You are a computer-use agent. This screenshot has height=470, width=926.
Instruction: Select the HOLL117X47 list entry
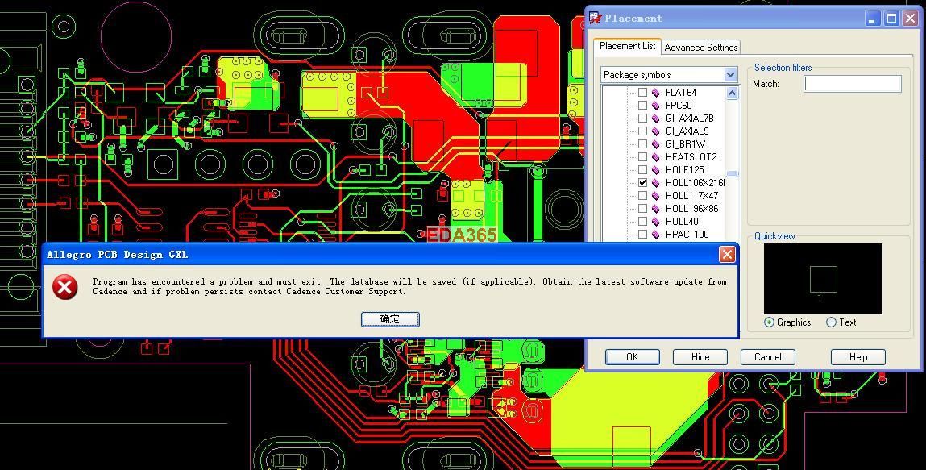pyautogui.click(x=691, y=196)
